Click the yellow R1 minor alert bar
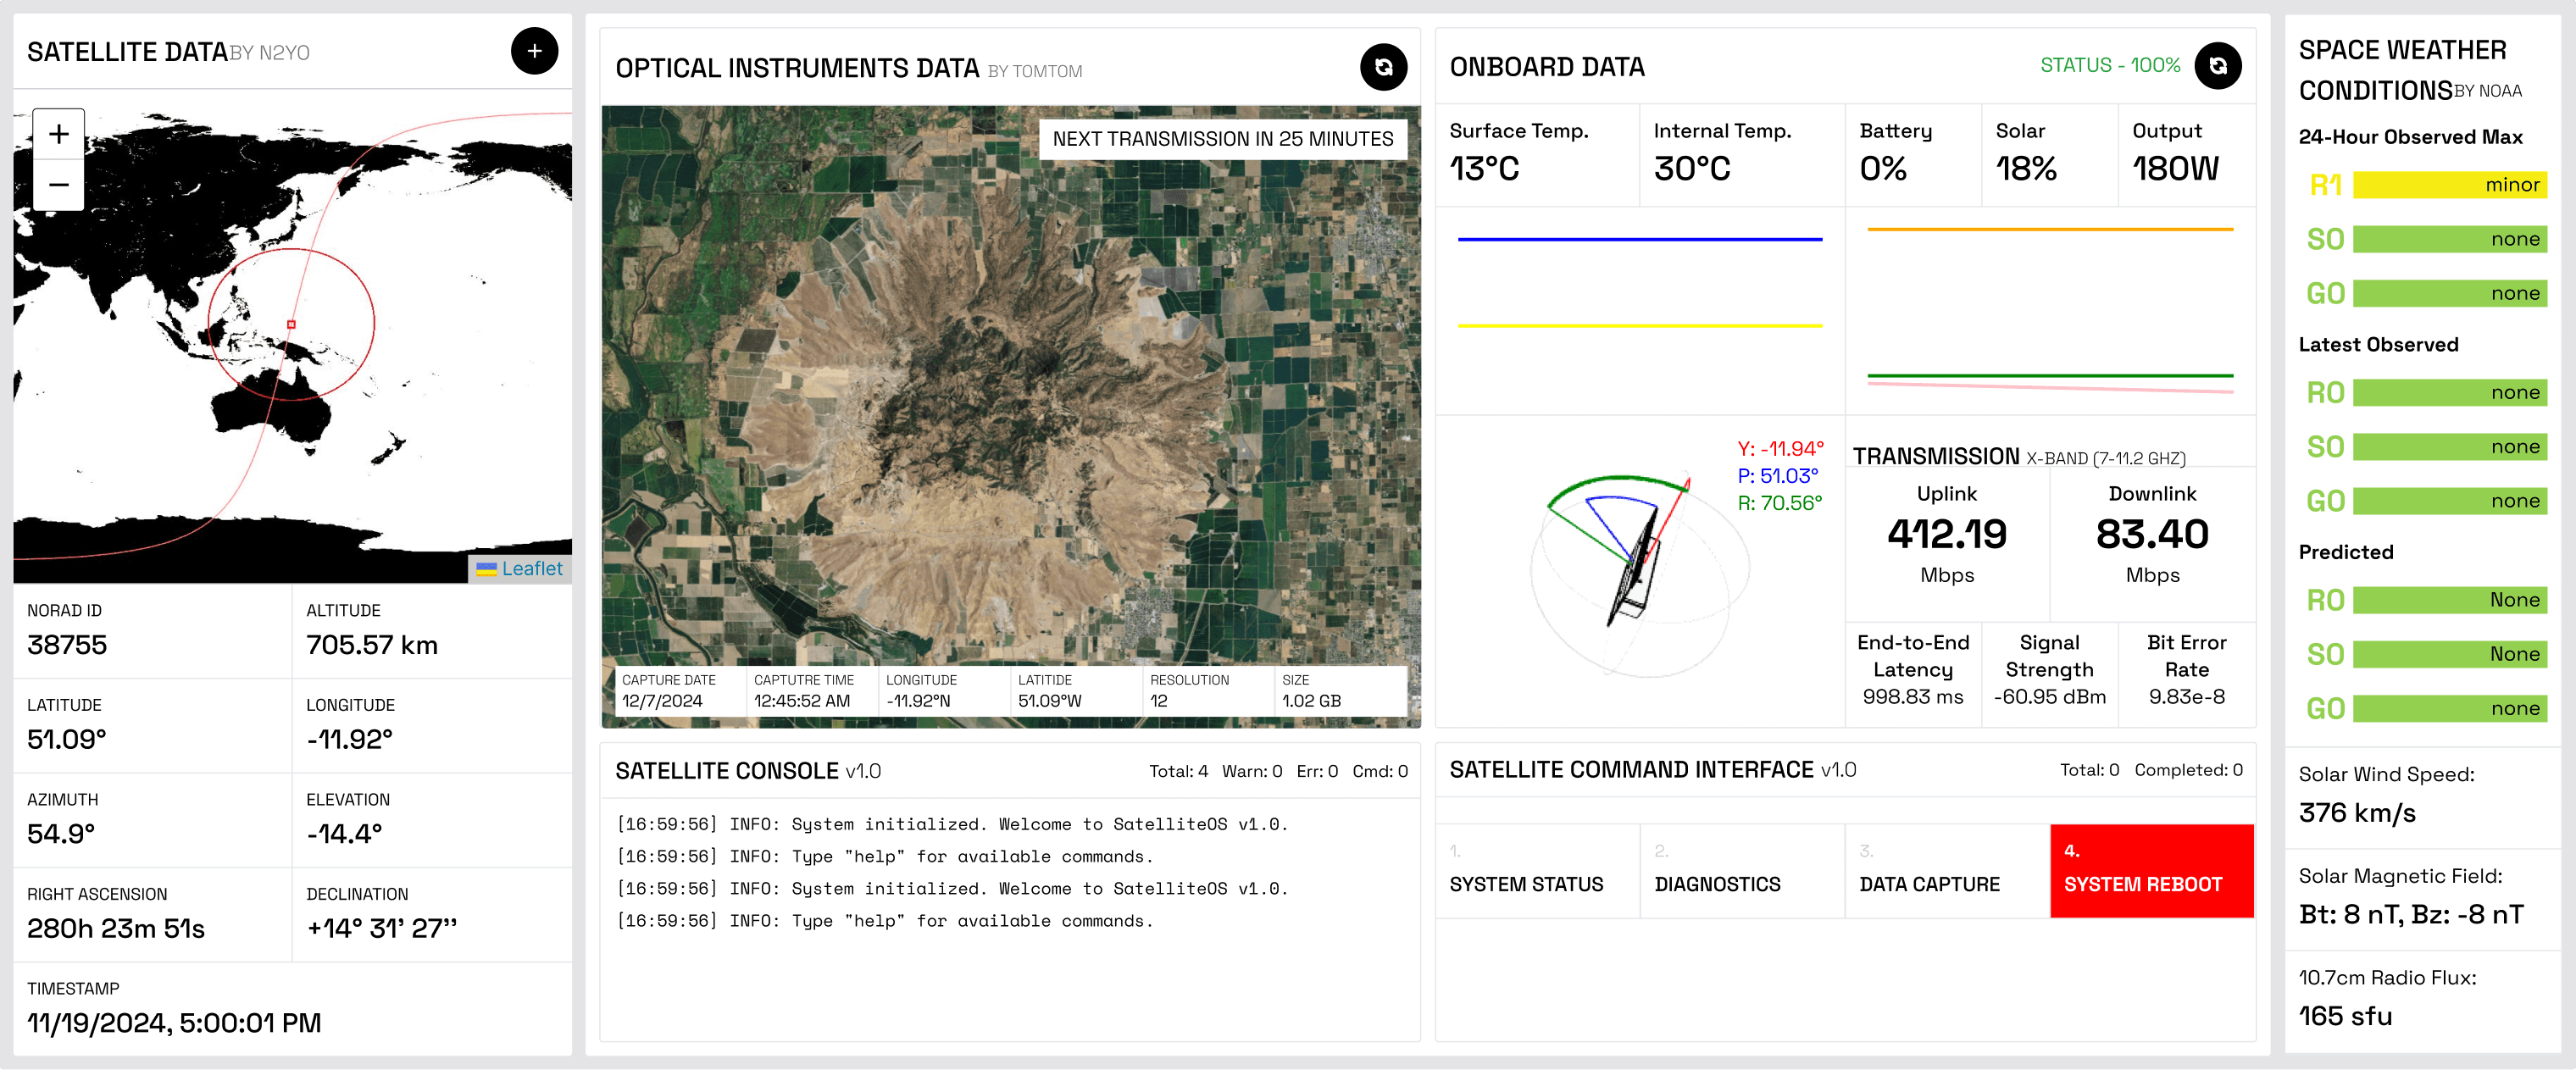Screen dimensions: 2576x1070 click(x=2449, y=185)
